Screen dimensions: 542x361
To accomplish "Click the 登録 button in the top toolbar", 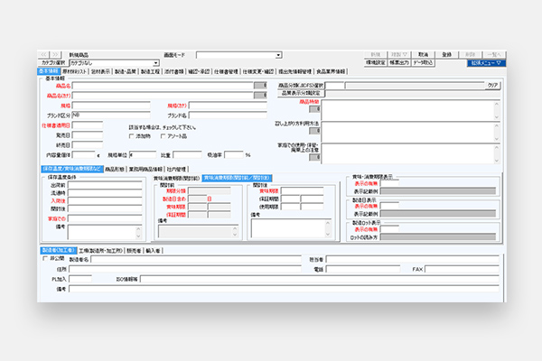I will coord(446,55).
